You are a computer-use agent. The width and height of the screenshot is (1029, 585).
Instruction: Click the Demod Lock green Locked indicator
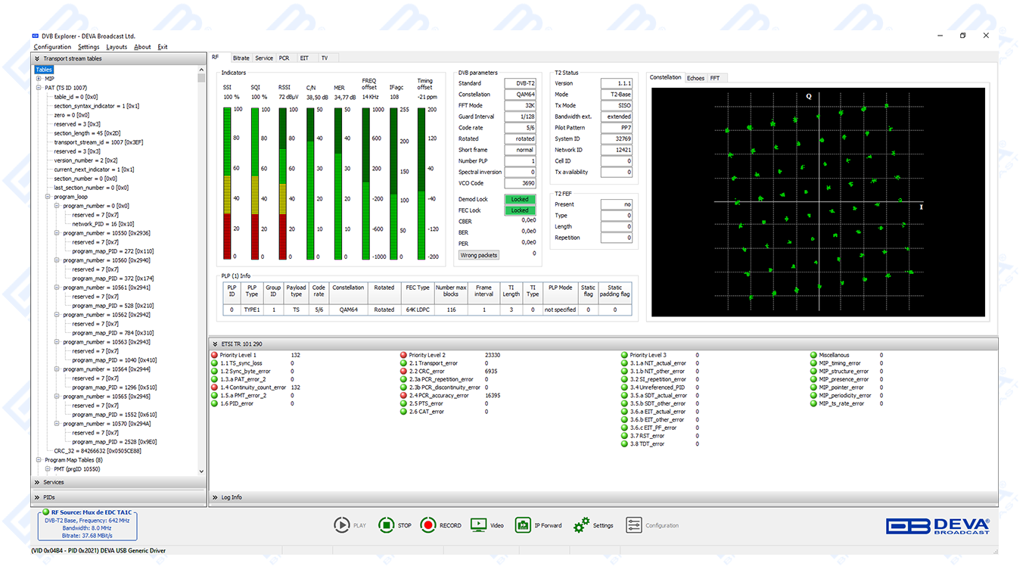coord(520,200)
